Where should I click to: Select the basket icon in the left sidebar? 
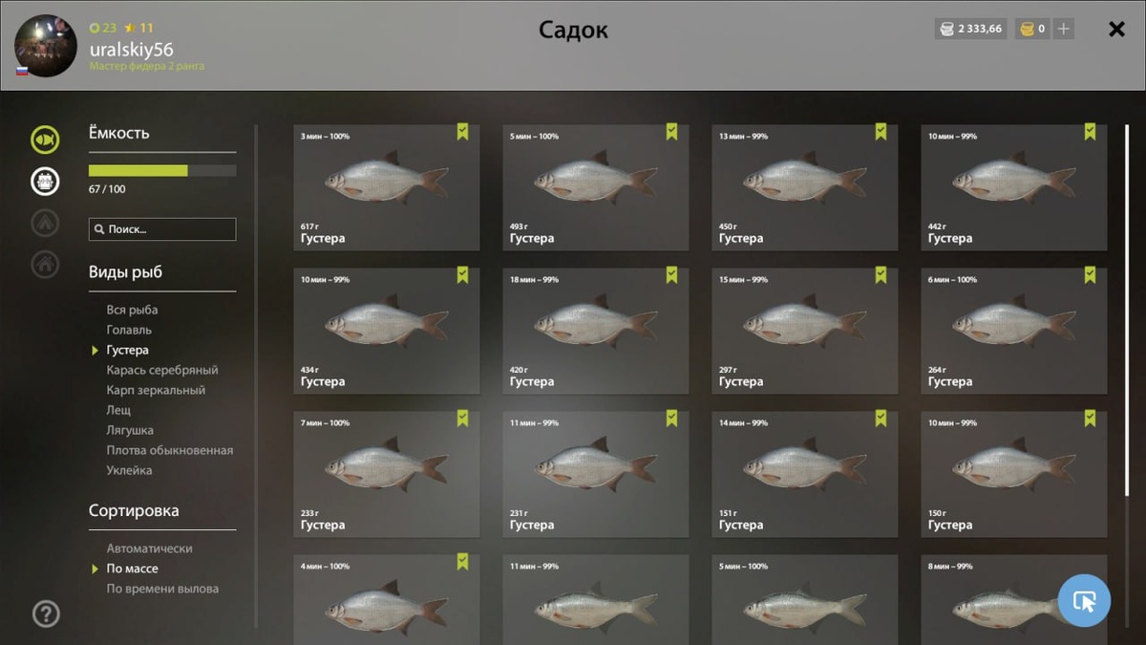(45, 181)
